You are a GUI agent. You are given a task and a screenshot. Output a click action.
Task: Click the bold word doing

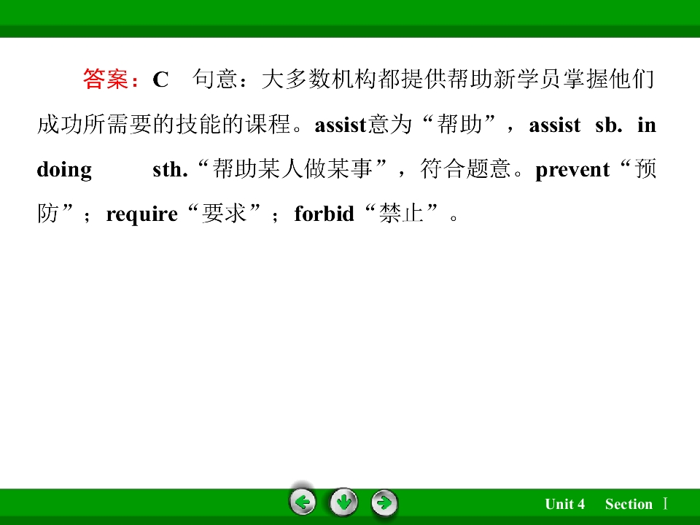coord(64,170)
